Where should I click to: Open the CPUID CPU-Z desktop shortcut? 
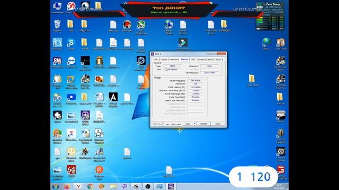coord(85,118)
